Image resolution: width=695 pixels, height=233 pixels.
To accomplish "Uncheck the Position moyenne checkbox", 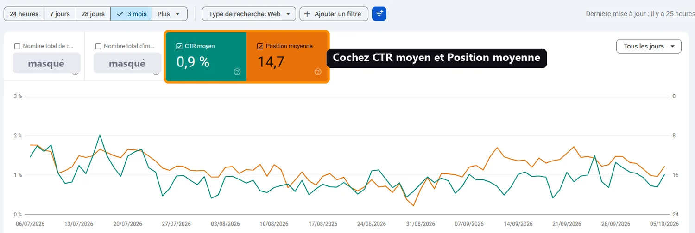I will coord(260,46).
